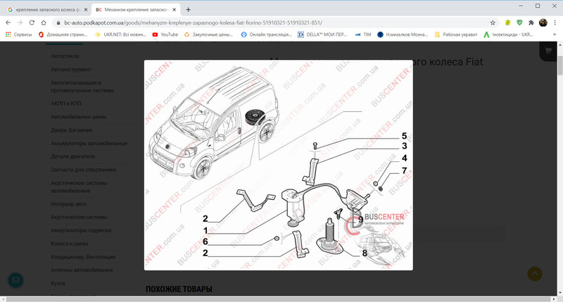Open the DELLA bookmark

pyautogui.click(x=322, y=34)
